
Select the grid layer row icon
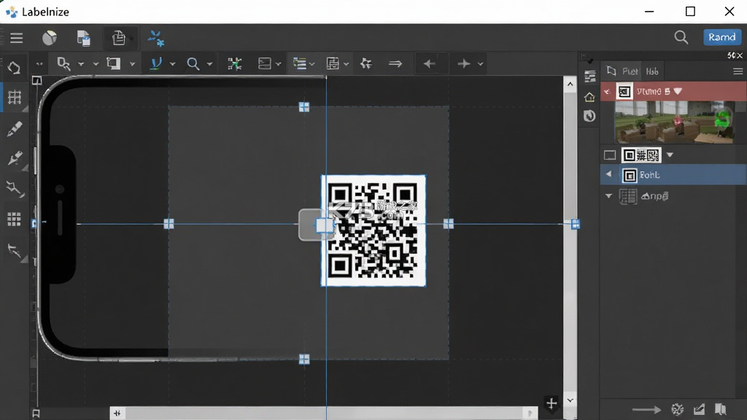click(x=628, y=196)
